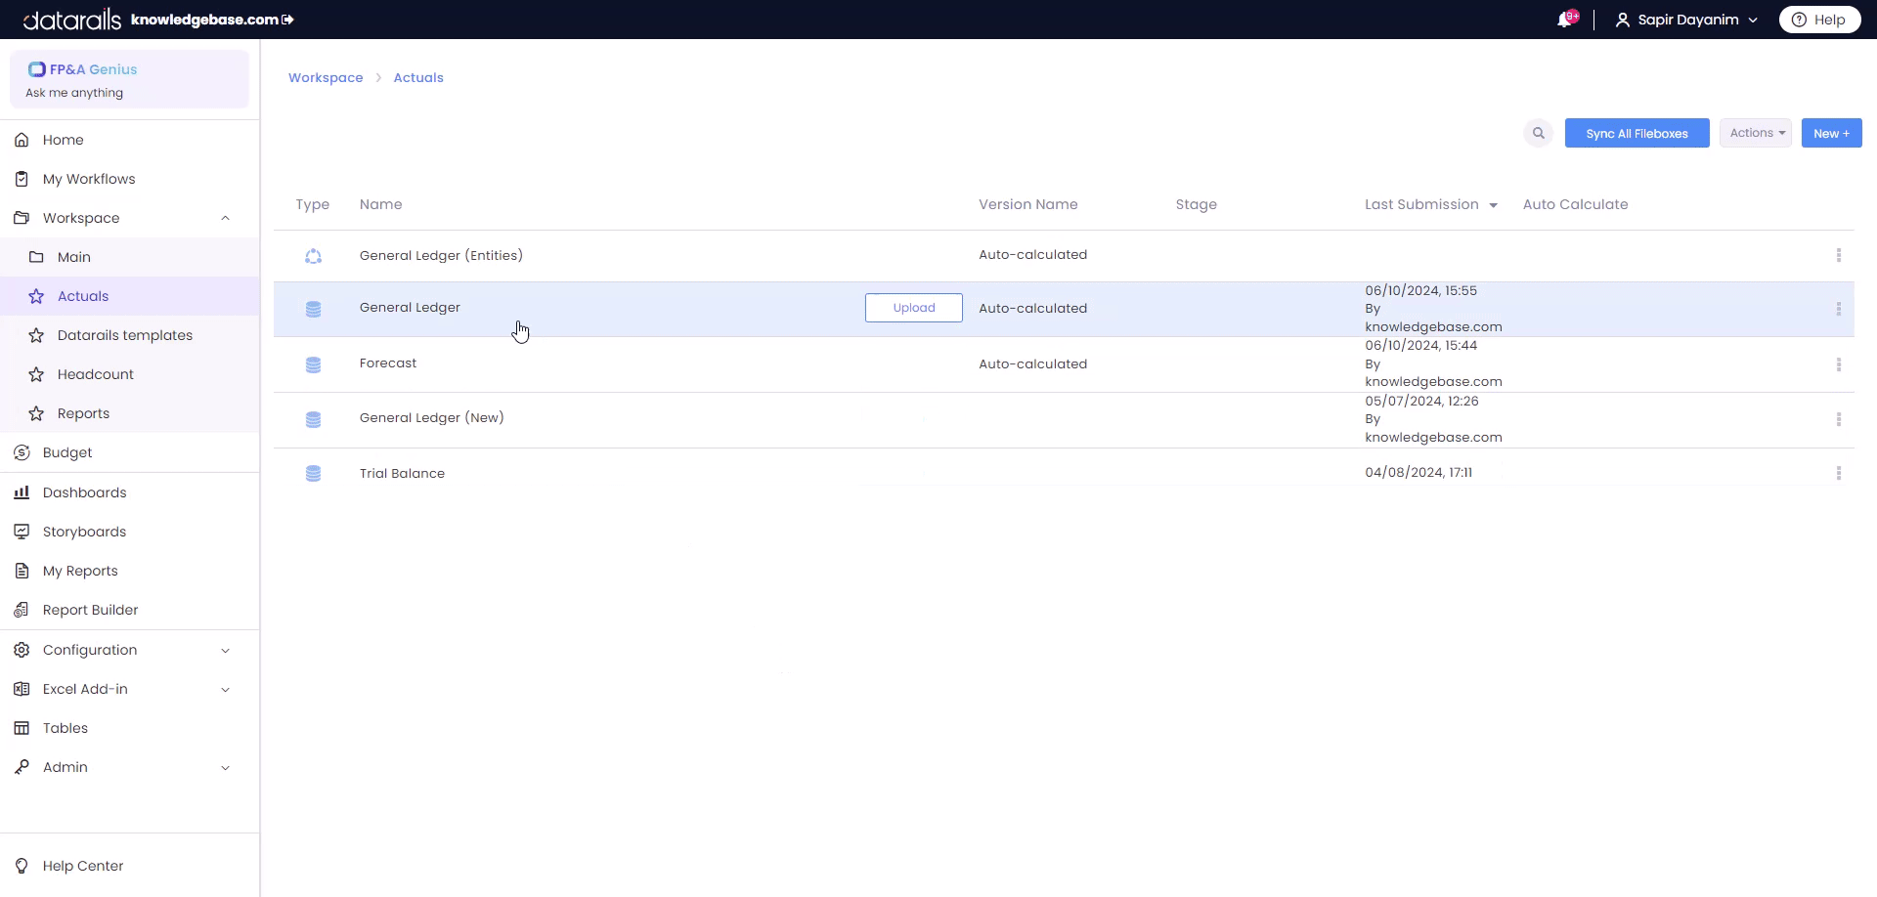Click the Upload button for General Ledger
Viewport: 1877px width, 897px height.
[x=914, y=308]
